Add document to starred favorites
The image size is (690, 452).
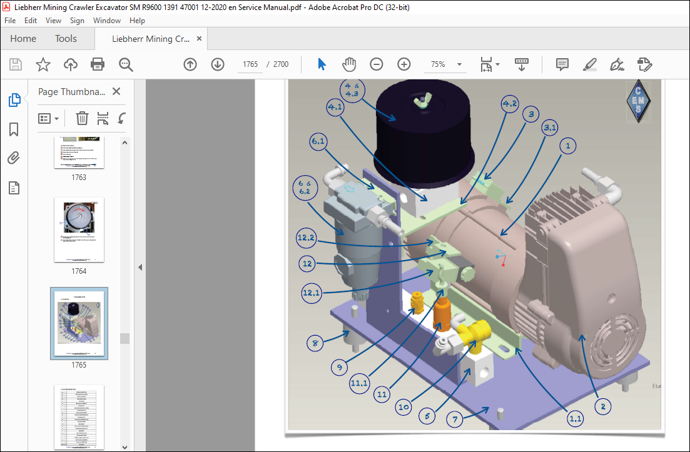click(43, 64)
